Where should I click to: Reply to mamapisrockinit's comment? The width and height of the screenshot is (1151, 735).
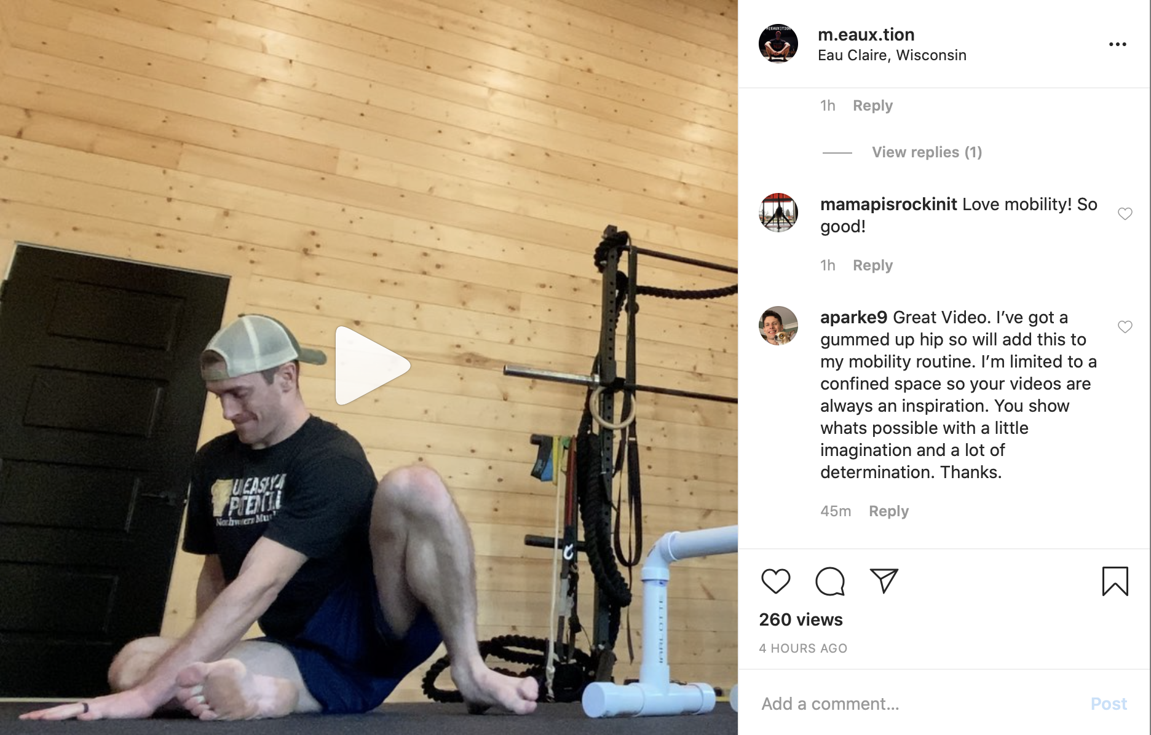(x=872, y=265)
